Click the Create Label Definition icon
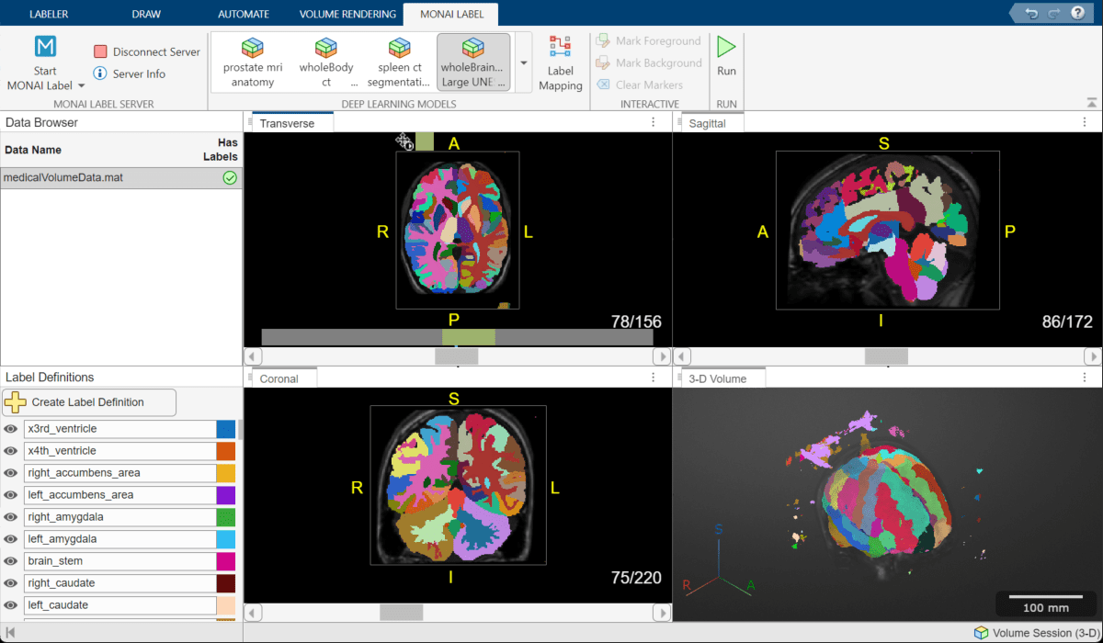This screenshot has width=1103, height=643. 18,402
